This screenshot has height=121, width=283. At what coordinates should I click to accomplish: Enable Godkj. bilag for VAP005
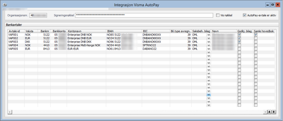(x=239, y=49)
